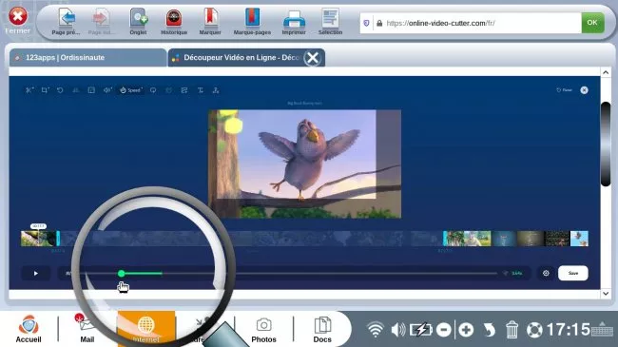Click the Page suivante forward arrow
Screen dimensions: 618x347
coord(101,22)
